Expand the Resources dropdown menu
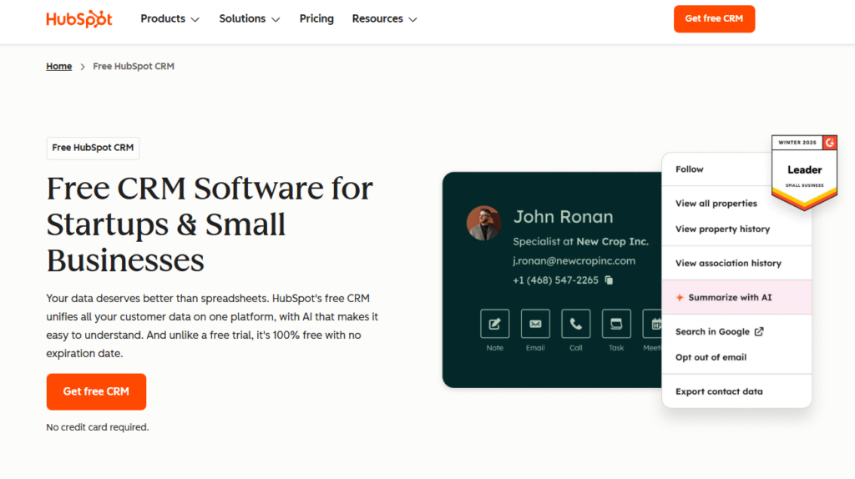855x479 pixels. [x=384, y=18]
